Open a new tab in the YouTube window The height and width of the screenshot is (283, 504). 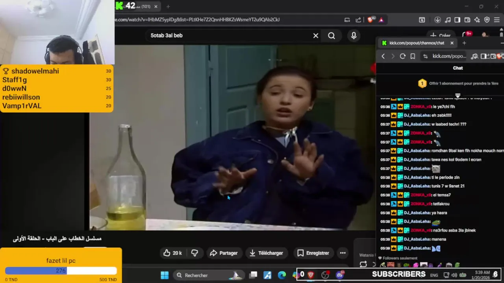tap(168, 6)
